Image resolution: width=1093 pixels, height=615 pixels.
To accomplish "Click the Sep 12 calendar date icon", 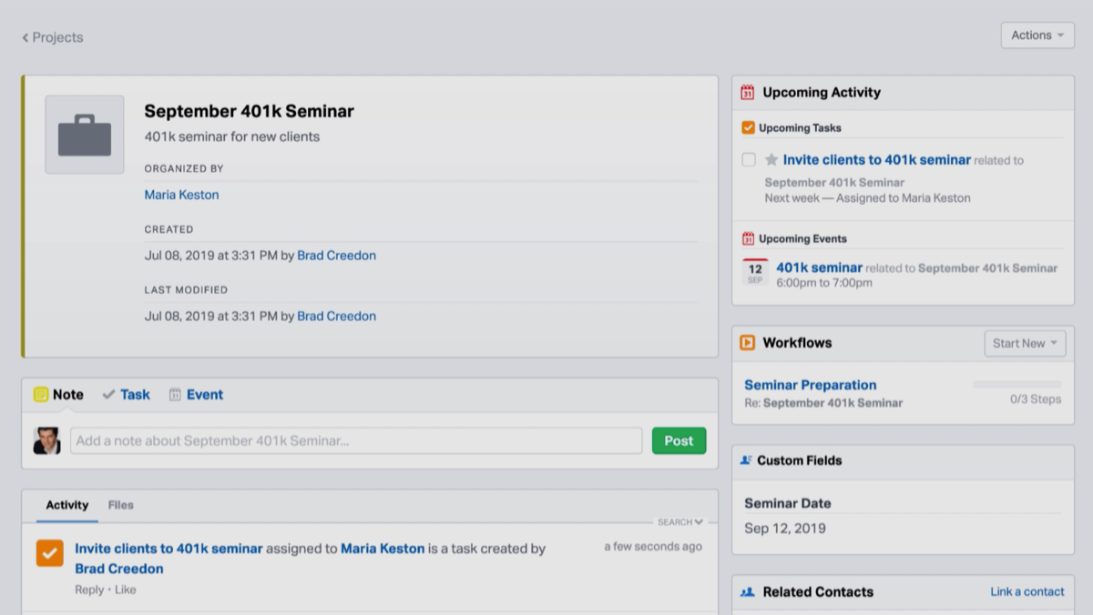I will (x=755, y=272).
